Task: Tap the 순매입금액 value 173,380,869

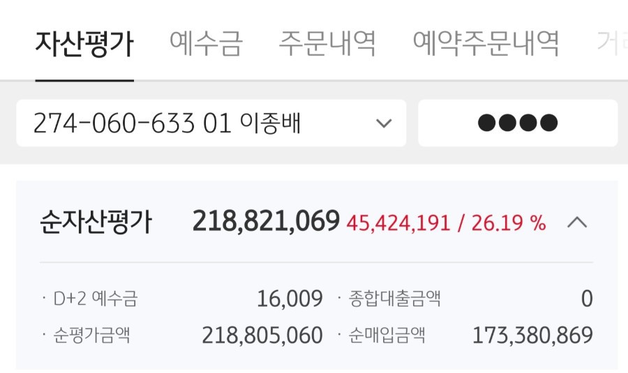Action: [x=532, y=335]
